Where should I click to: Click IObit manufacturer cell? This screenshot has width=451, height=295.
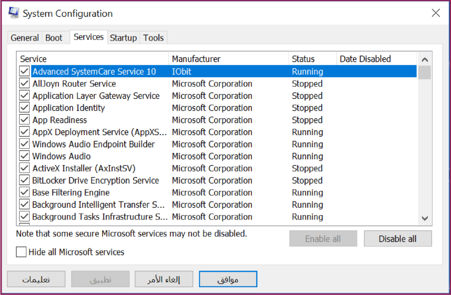[x=181, y=71]
